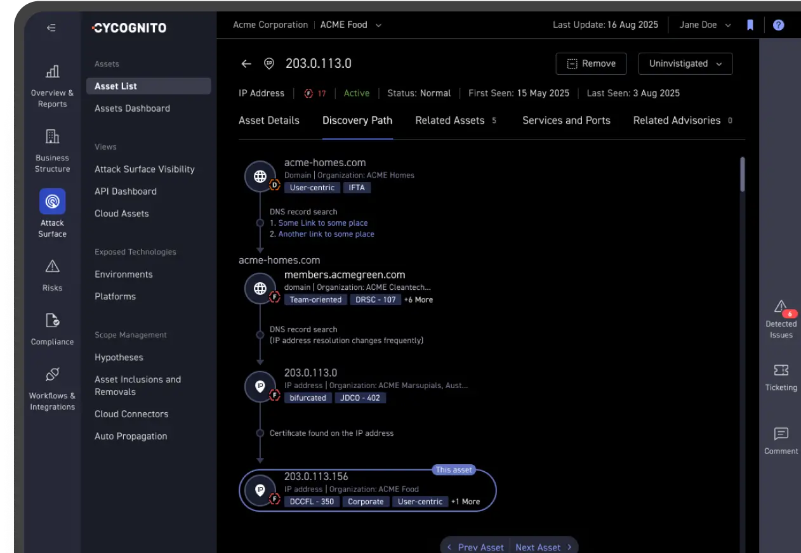Click the JDCO - 402 tag
The width and height of the screenshot is (801, 553).
coord(361,398)
